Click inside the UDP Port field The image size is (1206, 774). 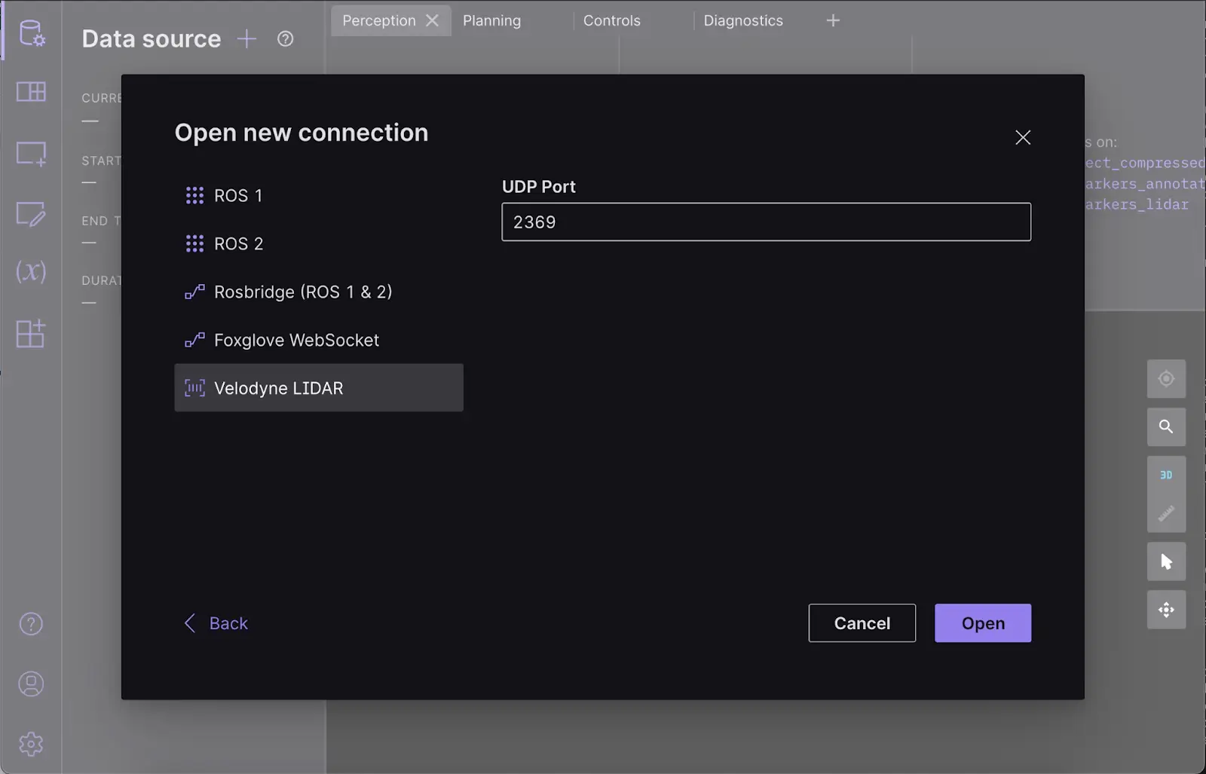pyautogui.click(x=766, y=222)
